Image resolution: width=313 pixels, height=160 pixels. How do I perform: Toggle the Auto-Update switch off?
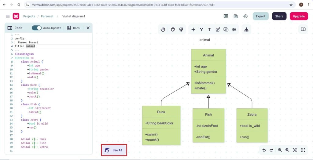coord(37,28)
